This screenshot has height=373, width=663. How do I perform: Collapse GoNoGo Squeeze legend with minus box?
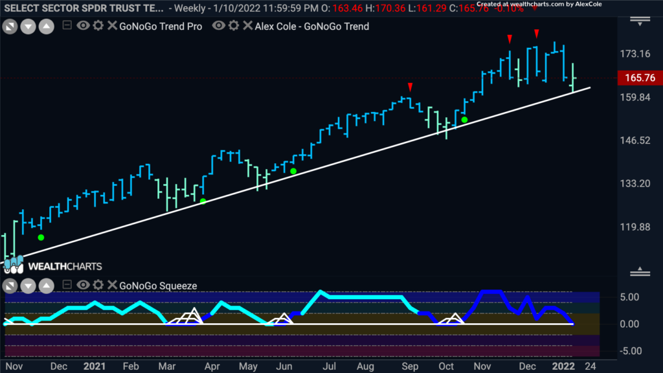tap(67, 285)
